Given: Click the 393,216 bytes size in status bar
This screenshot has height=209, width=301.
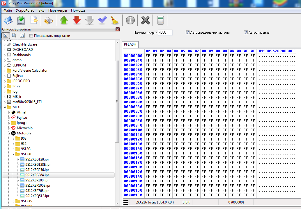Looking at the screenshot, I should pos(155,202).
